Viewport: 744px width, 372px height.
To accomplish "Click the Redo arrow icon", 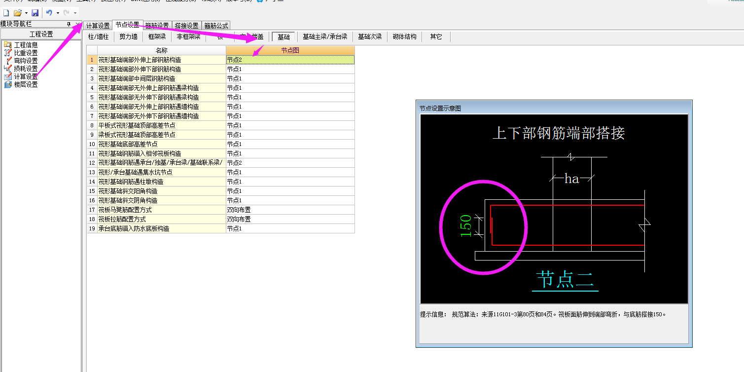I will coord(67,13).
